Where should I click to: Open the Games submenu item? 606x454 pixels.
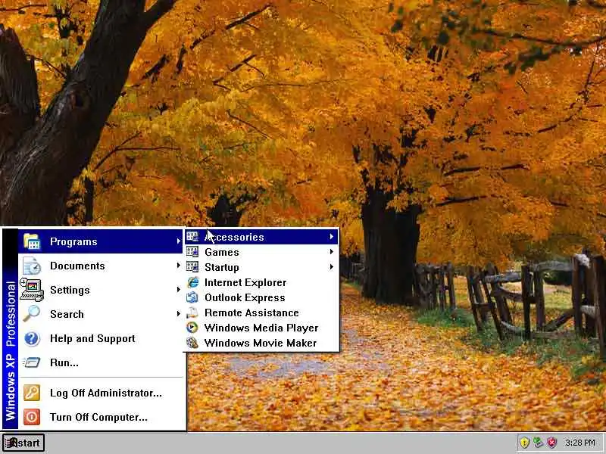coord(261,252)
